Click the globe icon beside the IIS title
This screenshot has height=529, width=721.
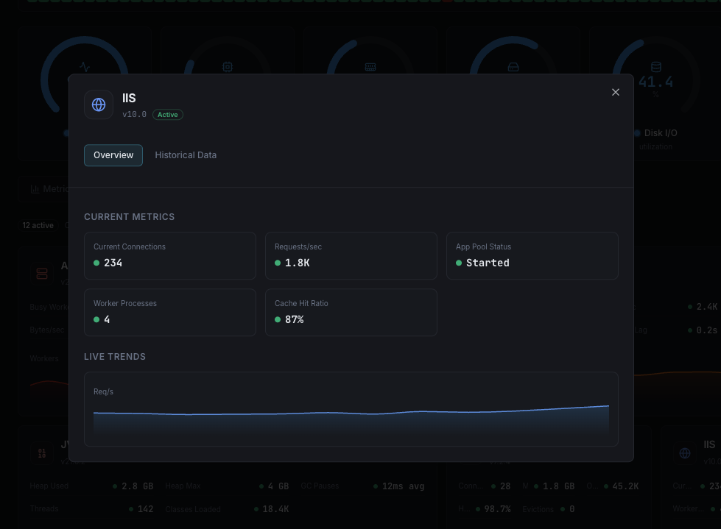(x=99, y=104)
